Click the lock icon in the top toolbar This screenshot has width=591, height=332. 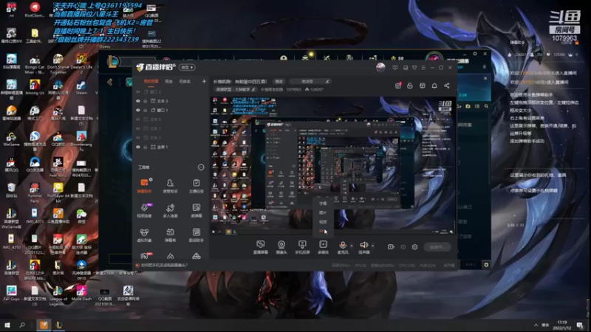pyautogui.click(x=410, y=86)
